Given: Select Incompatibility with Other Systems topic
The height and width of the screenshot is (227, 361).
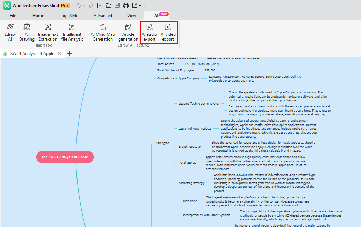Looking at the screenshot, I should click(x=207, y=215).
